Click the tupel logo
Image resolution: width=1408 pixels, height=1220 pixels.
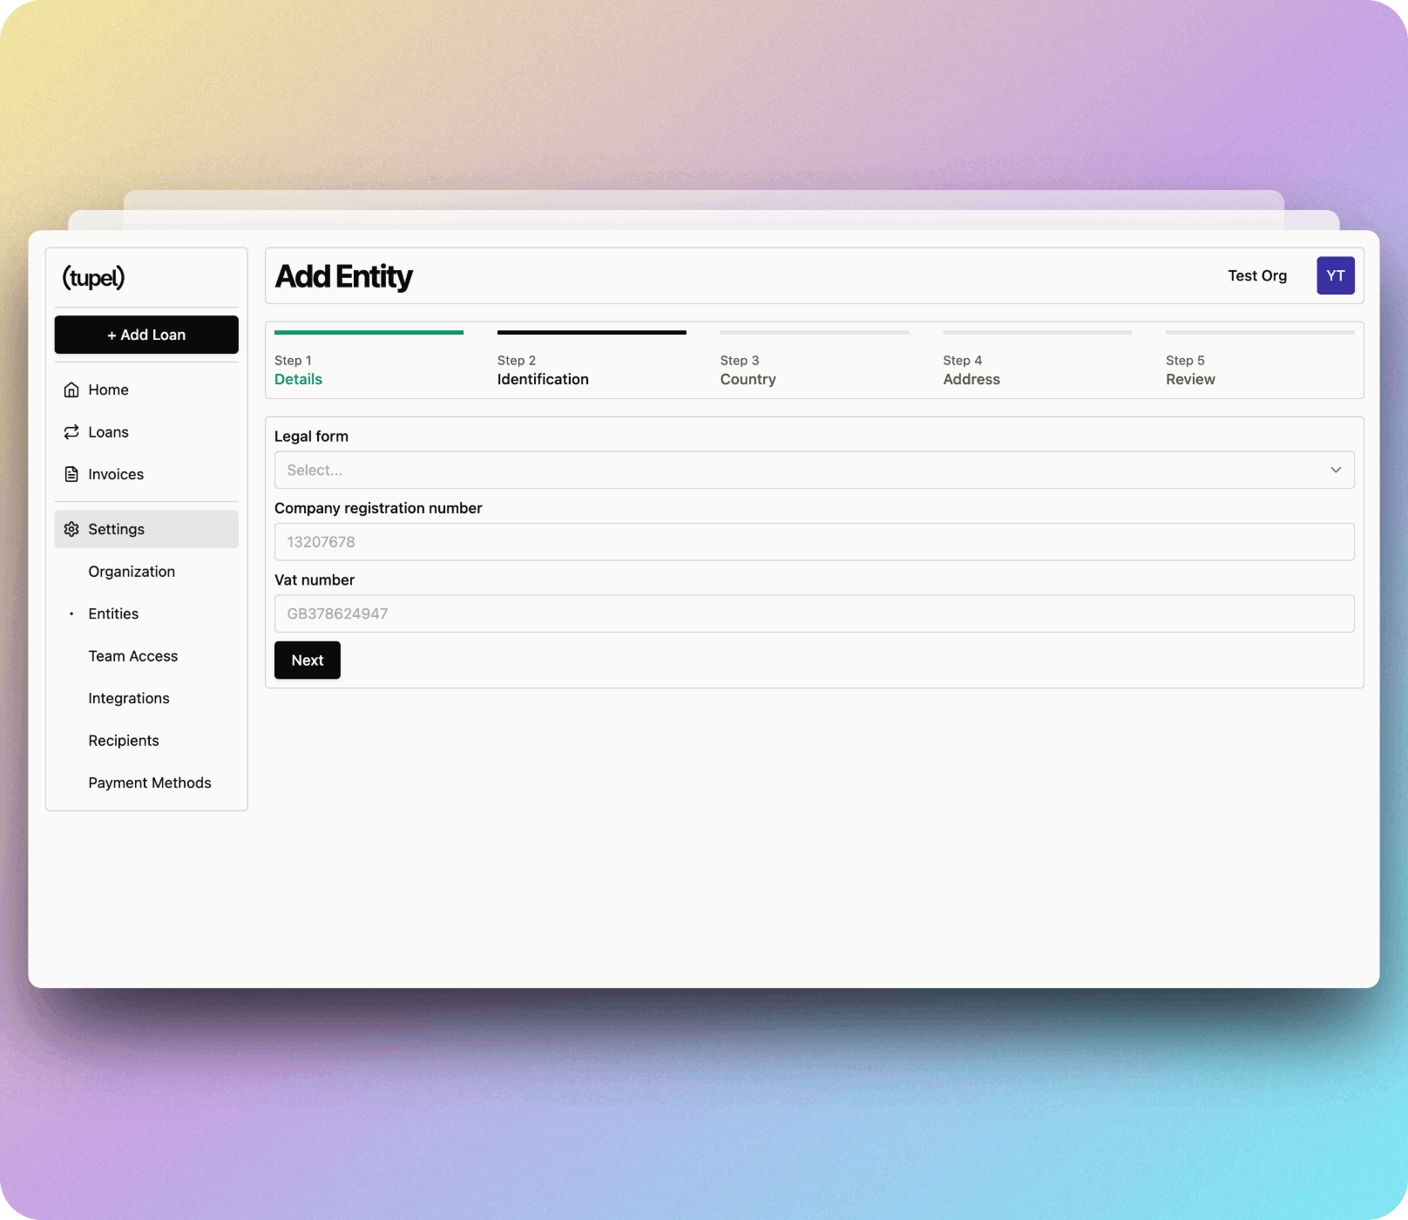pyautogui.click(x=93, y=277)
